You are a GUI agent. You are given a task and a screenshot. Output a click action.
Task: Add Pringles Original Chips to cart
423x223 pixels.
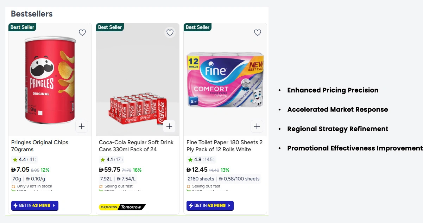click(x=82, y=126)
